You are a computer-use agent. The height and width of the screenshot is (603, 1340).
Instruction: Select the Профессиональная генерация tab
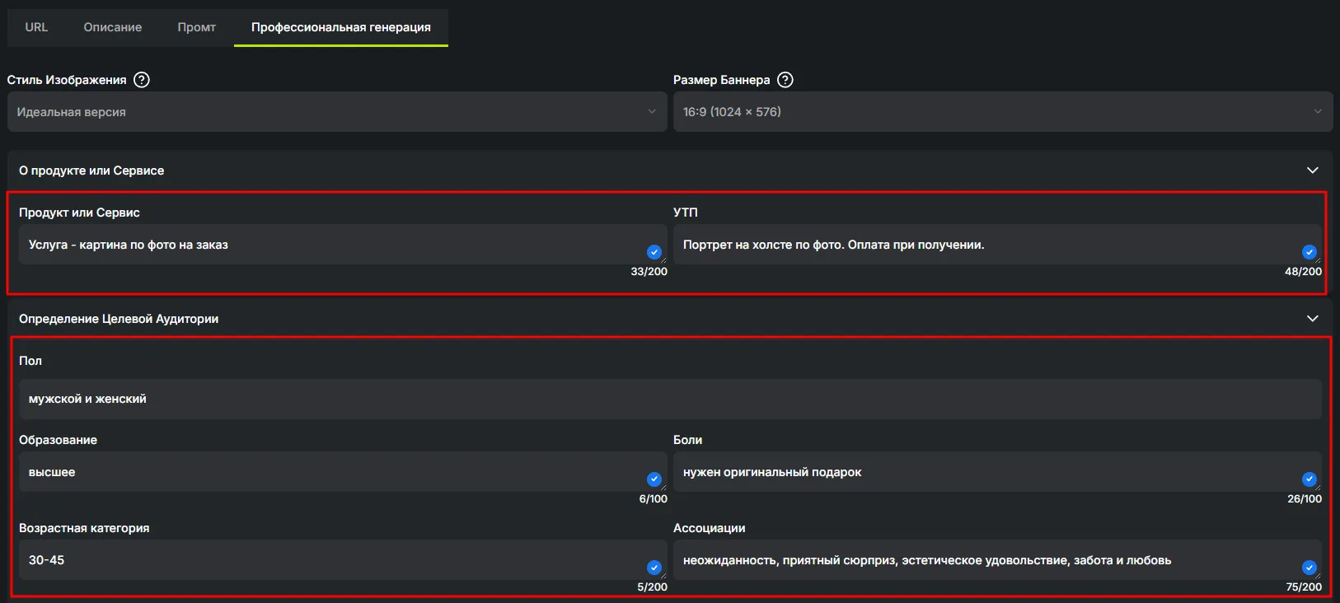(x=341, y=27)
